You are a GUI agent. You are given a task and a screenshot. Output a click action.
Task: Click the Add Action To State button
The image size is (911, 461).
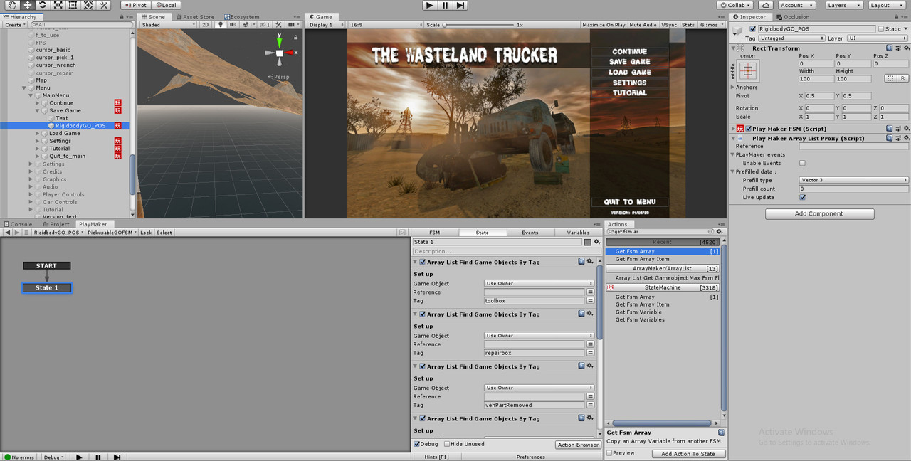click(688, 454)
